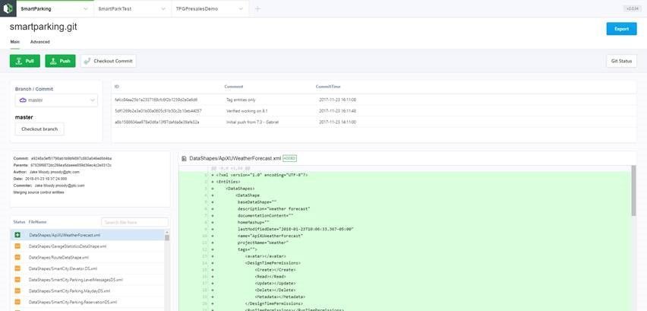The image size is (647, 311).
Task: Select the Advanced sub-tab
Action: click(40, 42)
